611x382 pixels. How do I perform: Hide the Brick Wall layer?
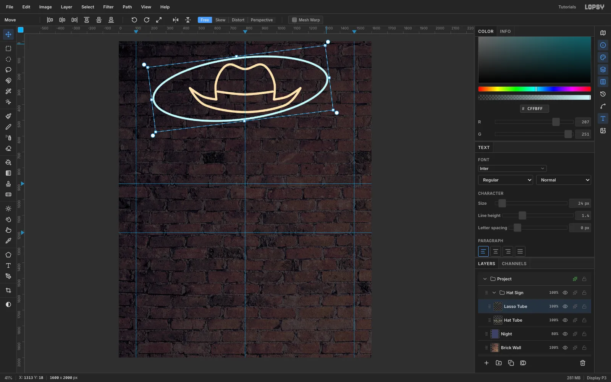point(565,348)
